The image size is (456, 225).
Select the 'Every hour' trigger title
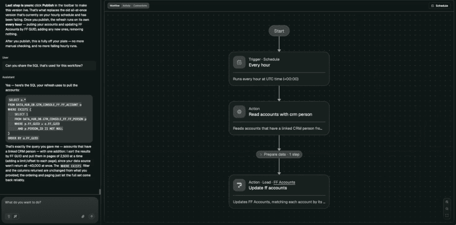[x=259, y=65]
